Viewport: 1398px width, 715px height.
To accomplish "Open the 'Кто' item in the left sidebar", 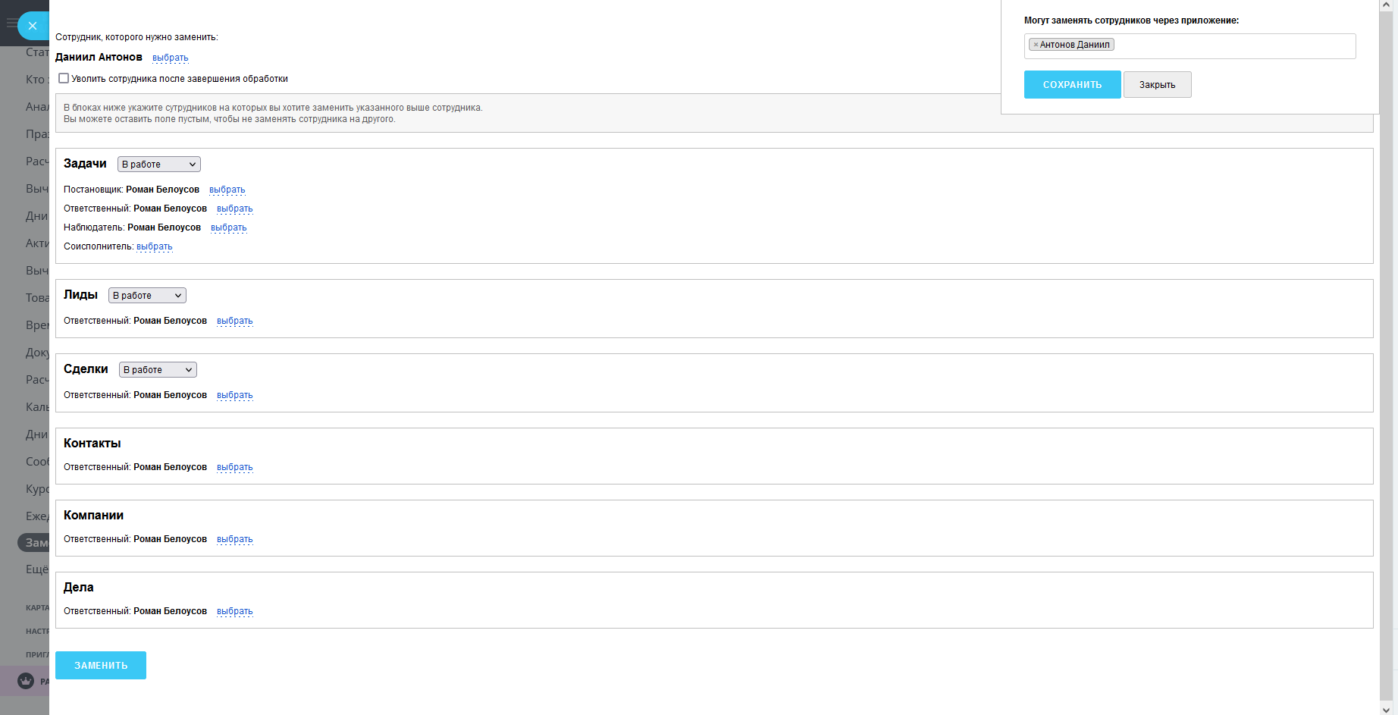I will point(36,80).
